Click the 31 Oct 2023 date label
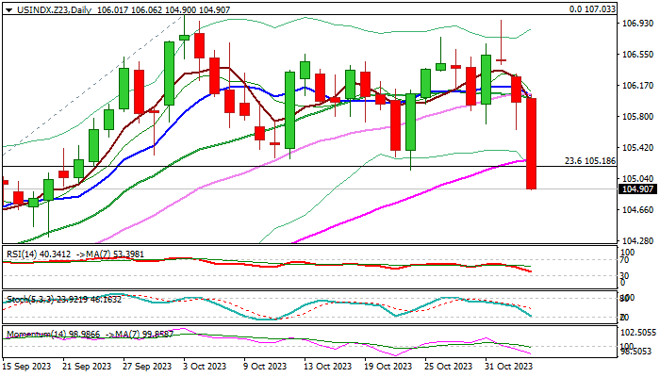The image size is (660, 377). tap(510, 367)
